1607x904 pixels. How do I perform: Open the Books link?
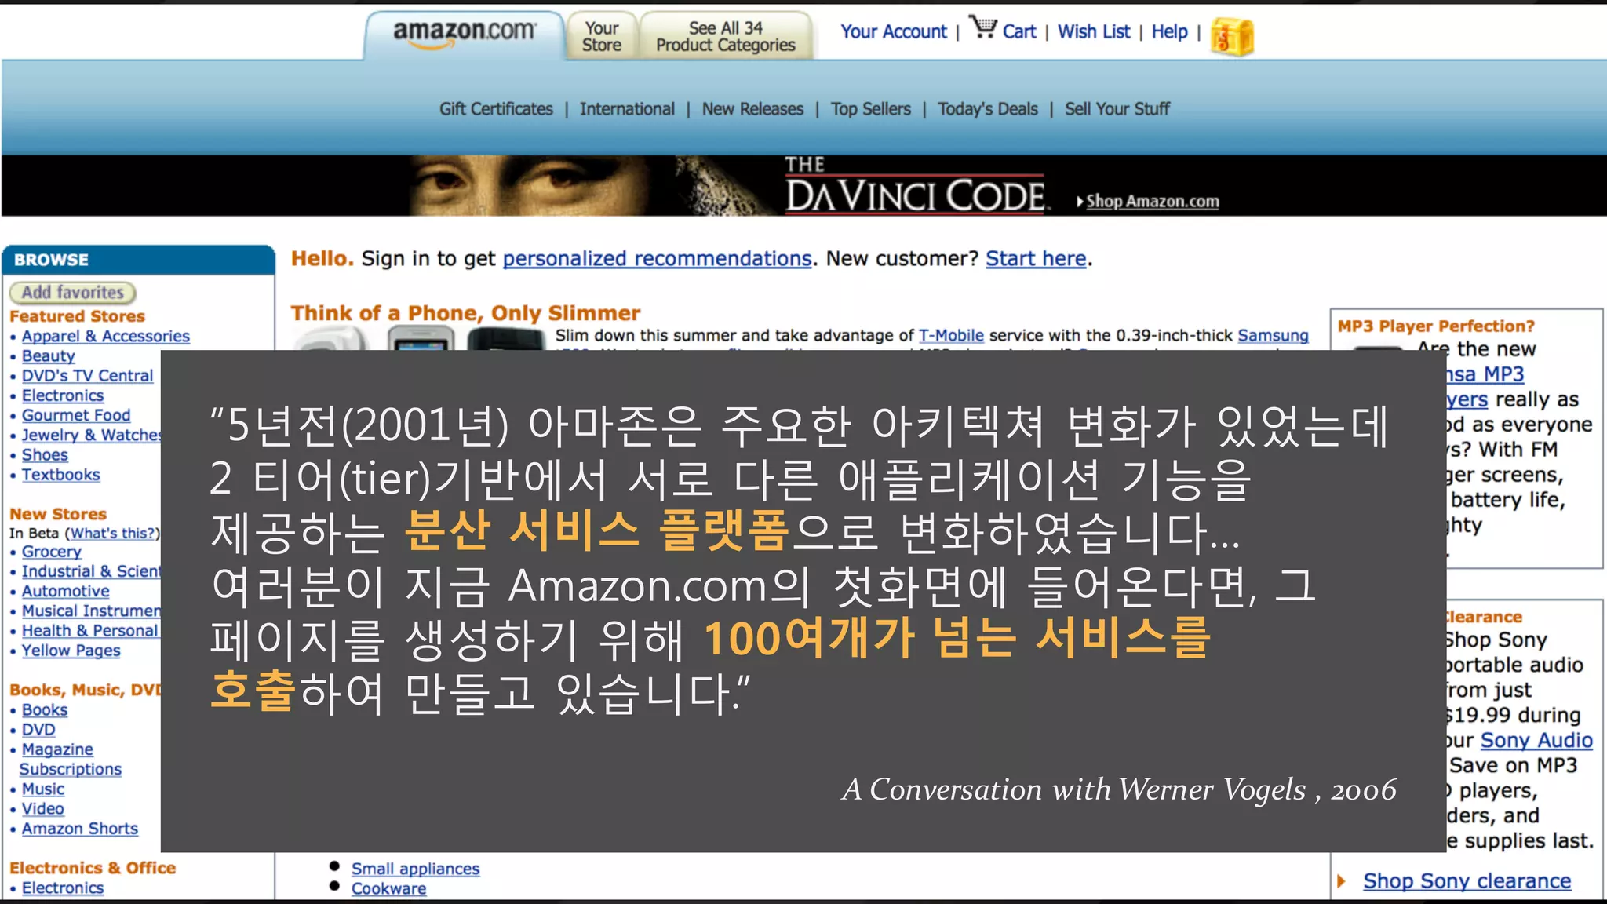tap(45, 710)
